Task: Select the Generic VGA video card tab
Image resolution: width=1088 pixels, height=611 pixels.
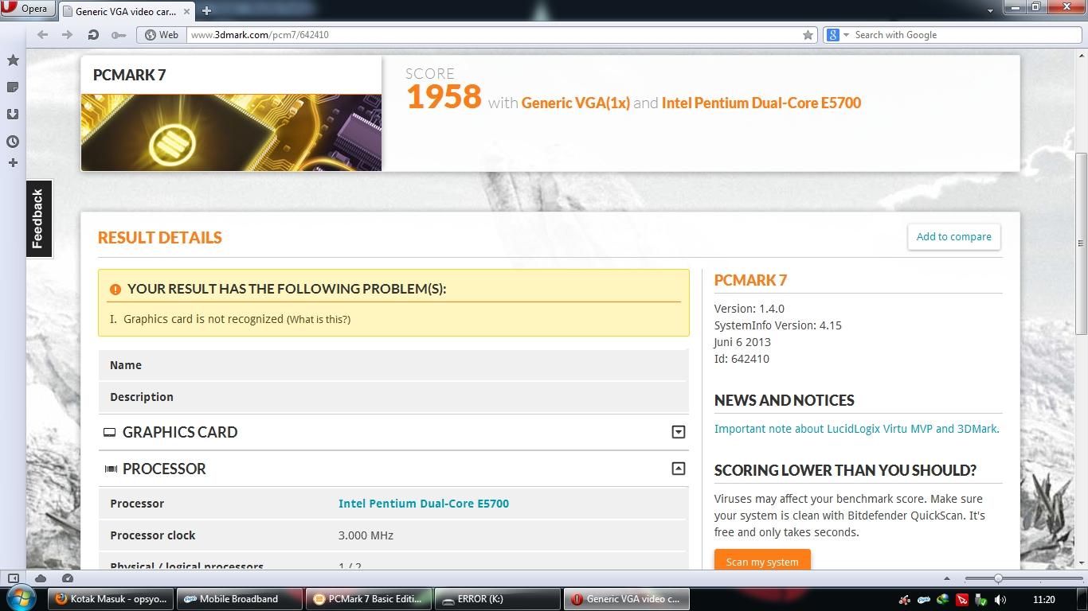Action: (x=126, y=11)
